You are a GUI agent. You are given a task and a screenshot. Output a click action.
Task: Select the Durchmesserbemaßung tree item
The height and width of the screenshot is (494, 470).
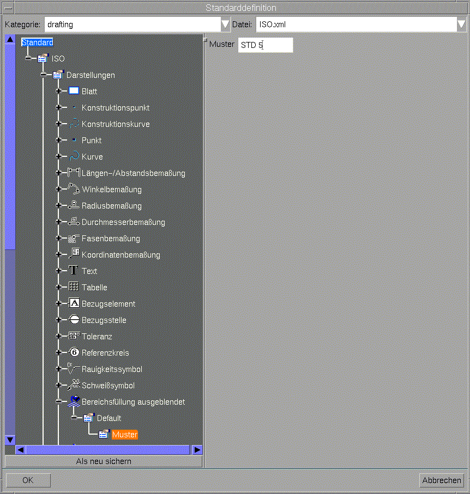tap(123, 222)
